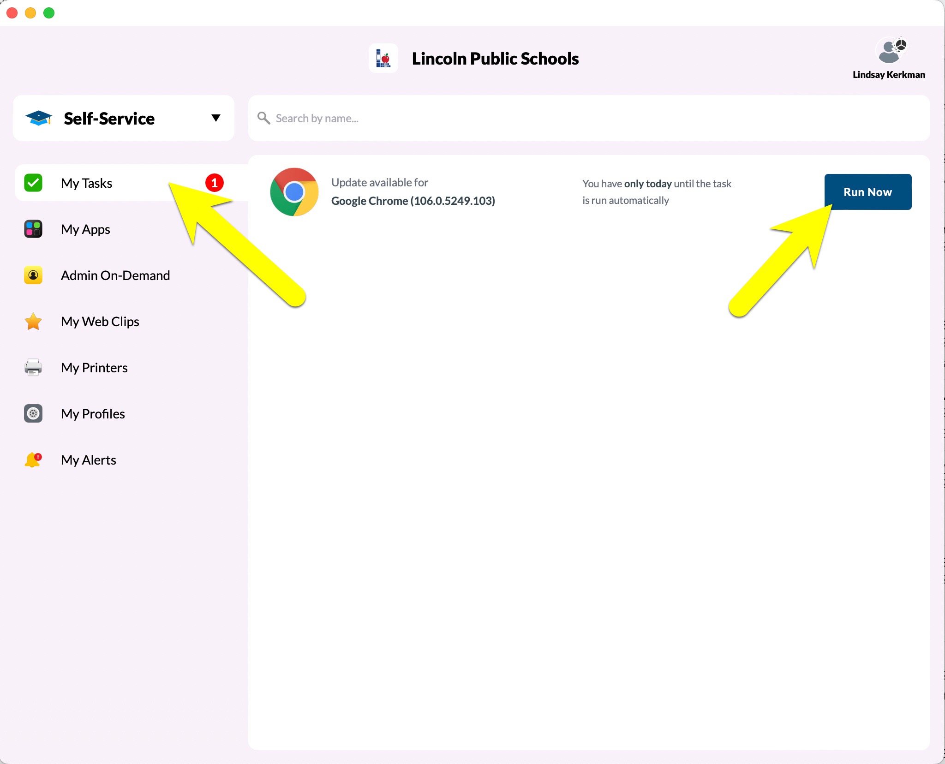Click the My Web Clips star icon
The width and height of the screenshot is (945, 764).
[x=33, y=321]
